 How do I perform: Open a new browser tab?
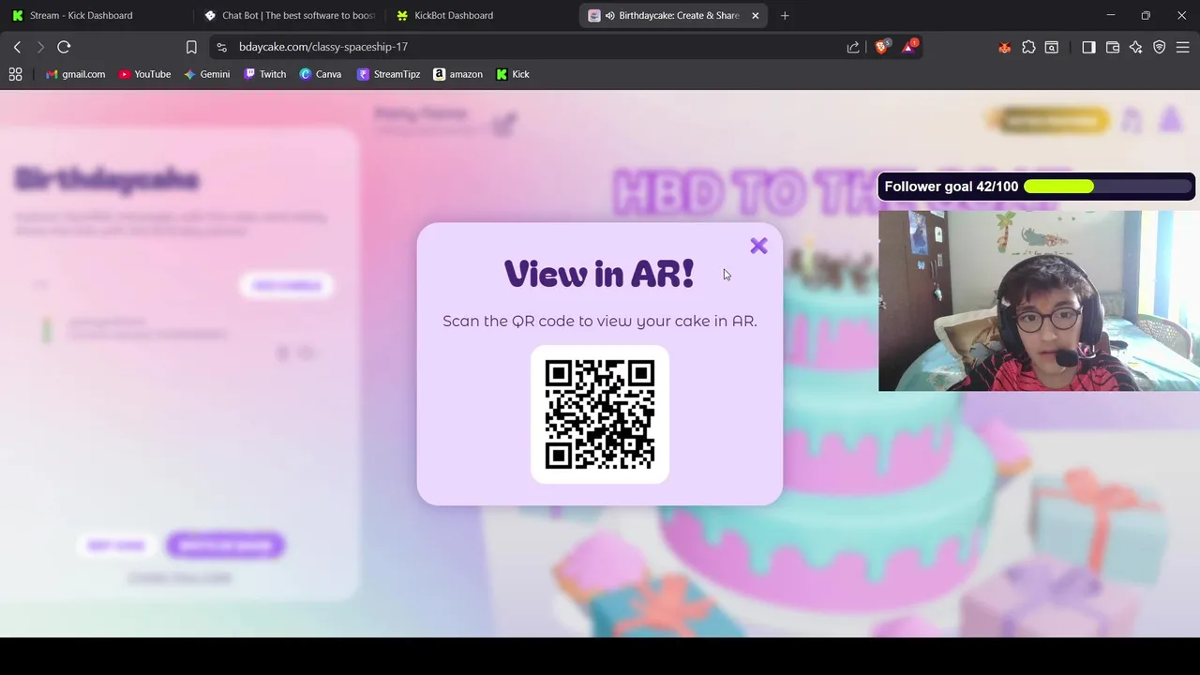[x=785, y=15]
